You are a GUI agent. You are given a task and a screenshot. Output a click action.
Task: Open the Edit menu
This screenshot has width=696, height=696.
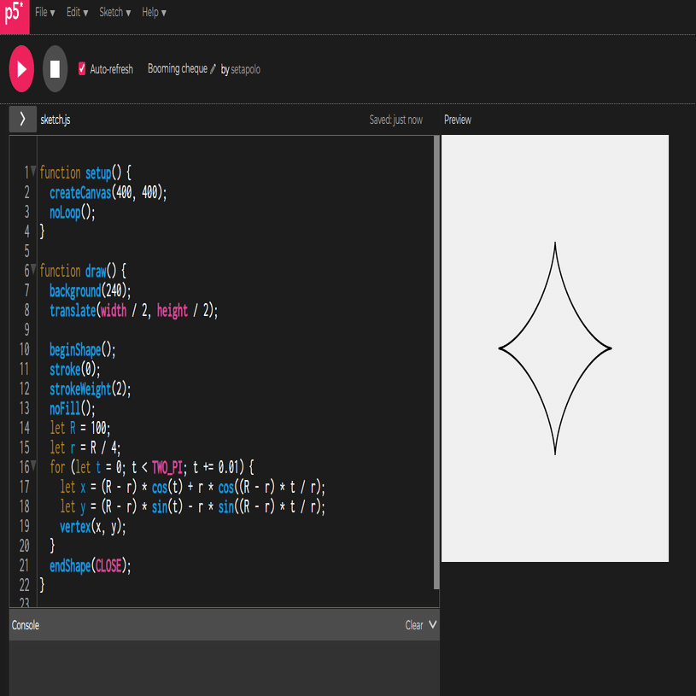[77, 13]
